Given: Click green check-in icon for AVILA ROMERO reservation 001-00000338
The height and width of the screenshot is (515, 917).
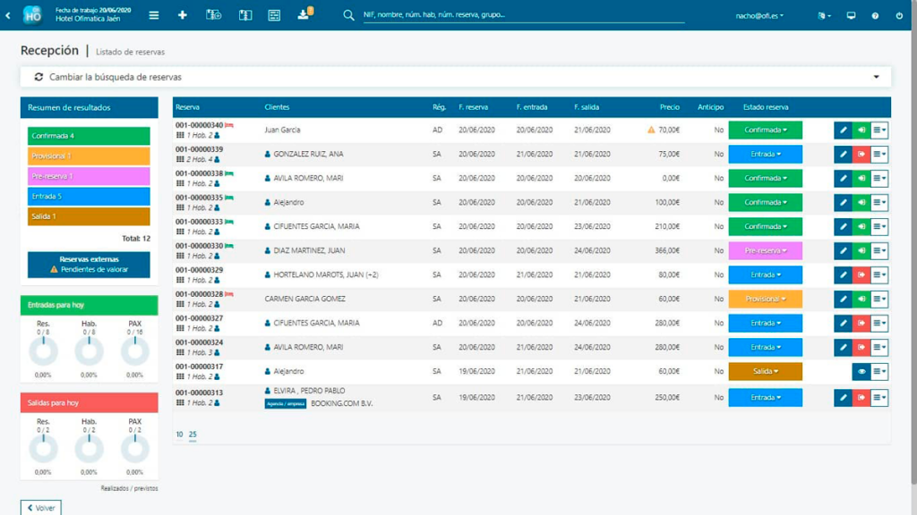Looking at the screenshot, I should click(x=861, y=179).
